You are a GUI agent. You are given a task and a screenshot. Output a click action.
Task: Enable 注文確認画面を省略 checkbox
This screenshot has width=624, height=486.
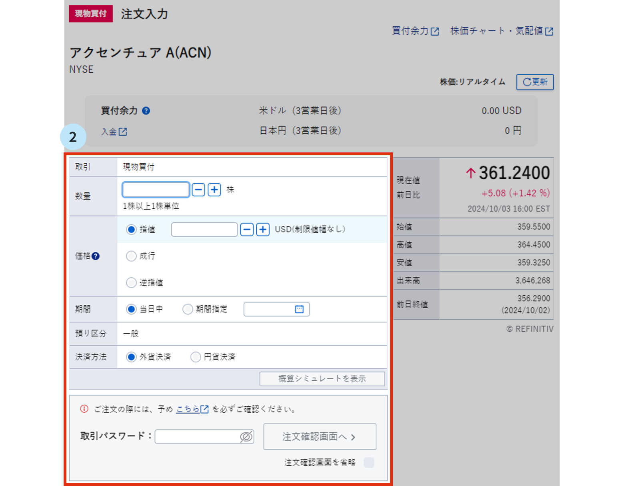point(369,463)
